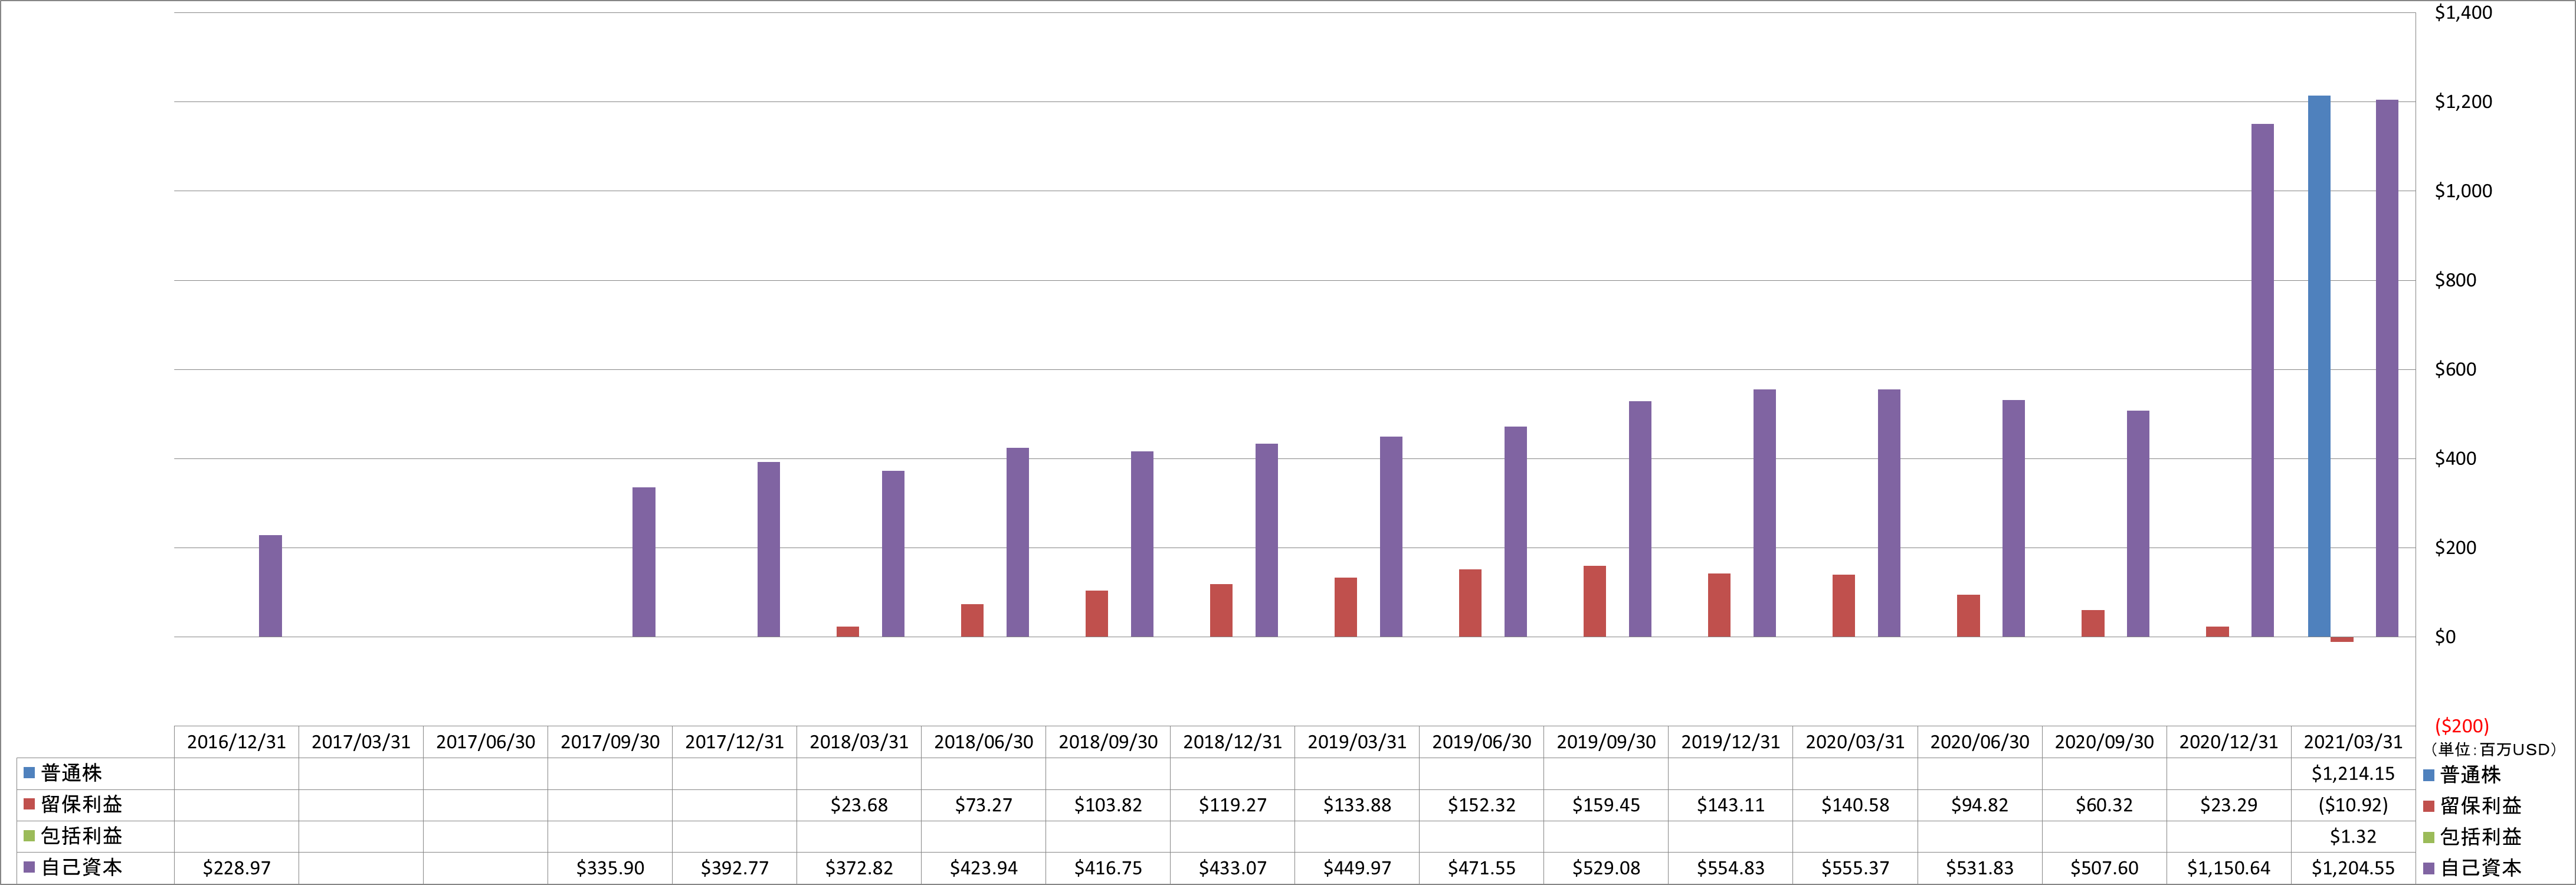Screen dimensions: 2576x885
Task: Click the $1,400 axis label
Action: tap(2463, 13)
